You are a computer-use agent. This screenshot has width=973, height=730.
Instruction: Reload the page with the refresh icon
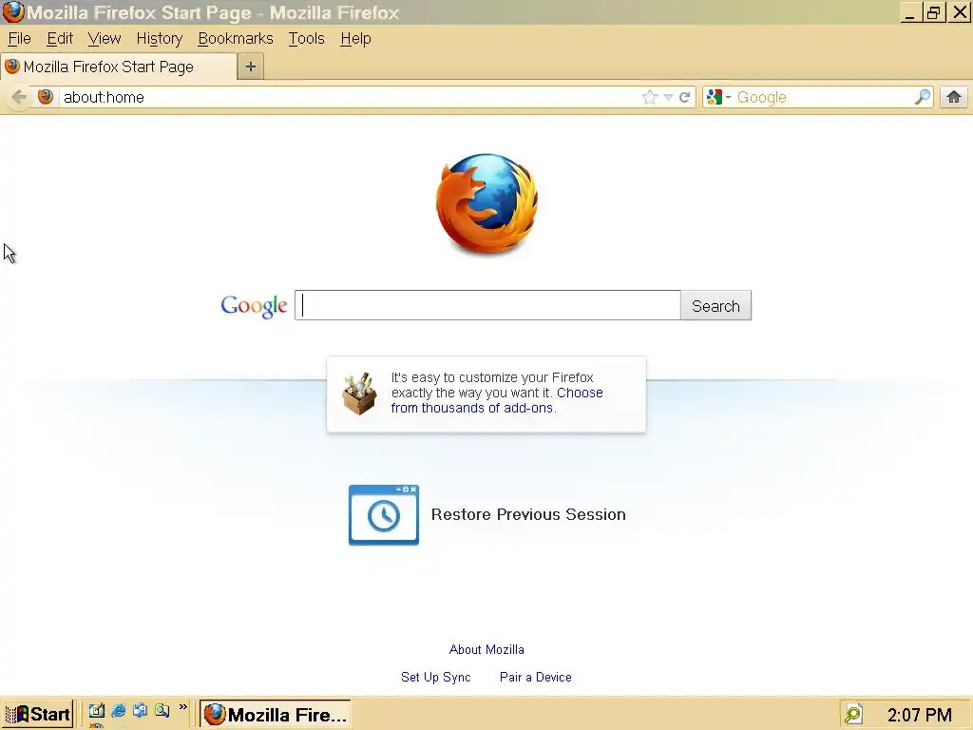click(x=684, y=97)
